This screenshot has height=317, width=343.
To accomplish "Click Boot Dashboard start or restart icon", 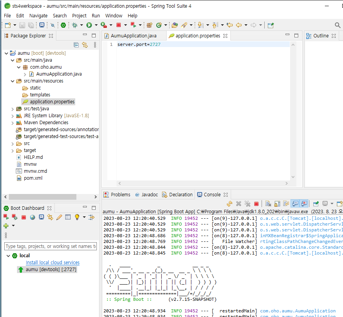I will 6,217.
